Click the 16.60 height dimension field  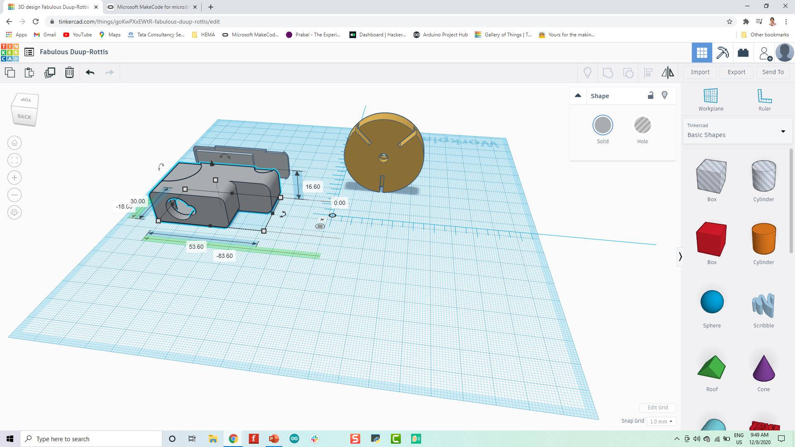point(313,187)
